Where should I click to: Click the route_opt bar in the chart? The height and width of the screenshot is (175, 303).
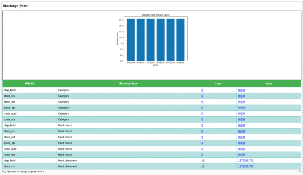pos(180,40)
